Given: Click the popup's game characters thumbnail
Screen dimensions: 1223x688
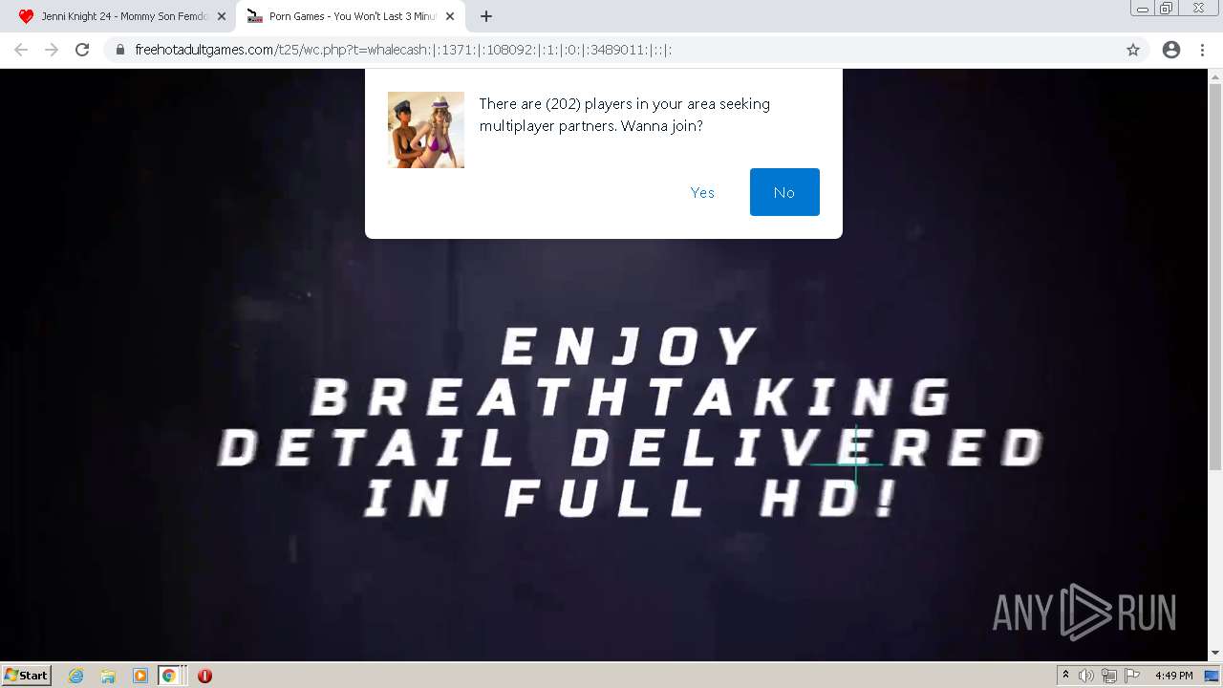Looking at the screenshot, I should click(426, 130).
